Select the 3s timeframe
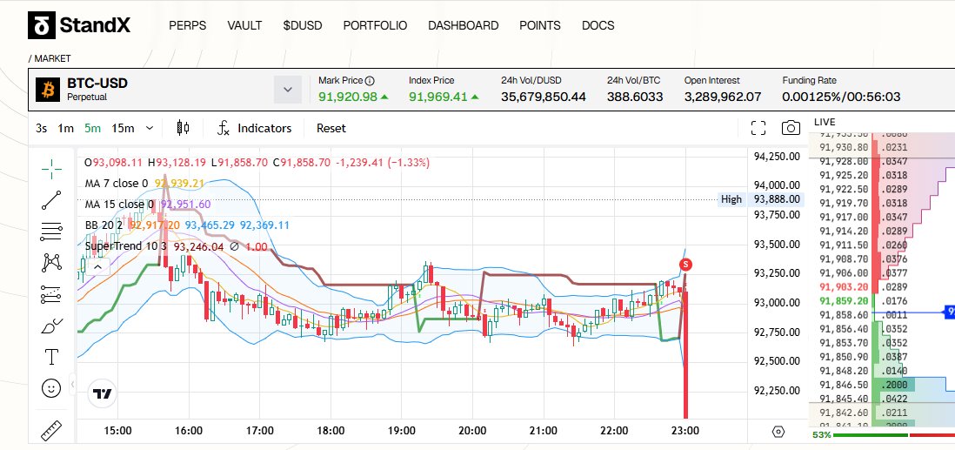 [42, 128]
